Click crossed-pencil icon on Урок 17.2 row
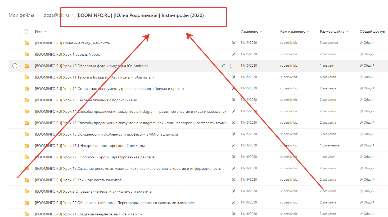 tap(234, 157)
